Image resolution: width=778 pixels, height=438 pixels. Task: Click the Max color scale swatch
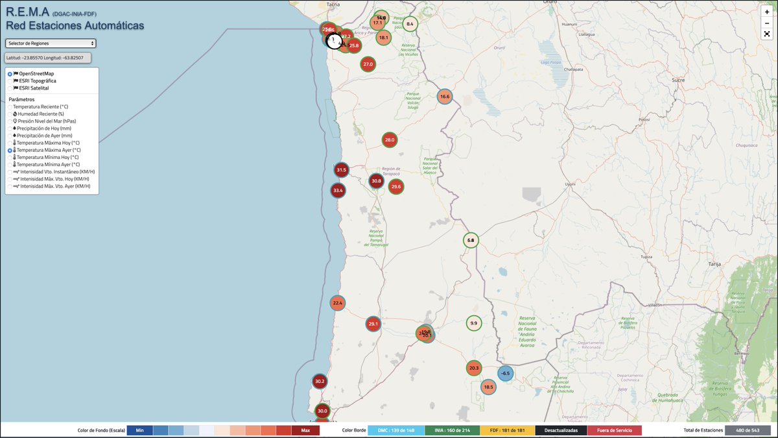click(x=305, y=430)
